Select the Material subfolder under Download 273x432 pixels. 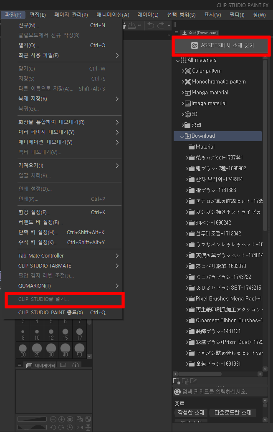[205, 147]
